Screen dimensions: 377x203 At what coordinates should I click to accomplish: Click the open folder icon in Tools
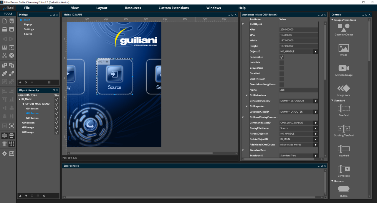(x=4, y=29)
